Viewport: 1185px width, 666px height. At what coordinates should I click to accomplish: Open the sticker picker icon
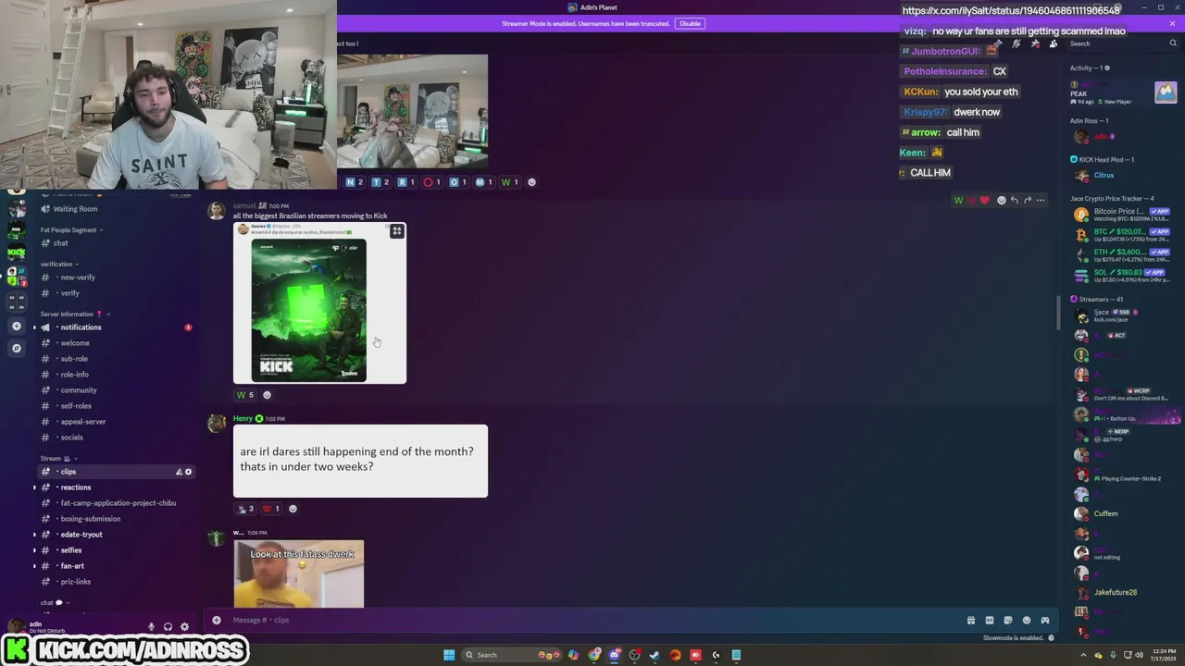coord(1008,620)
